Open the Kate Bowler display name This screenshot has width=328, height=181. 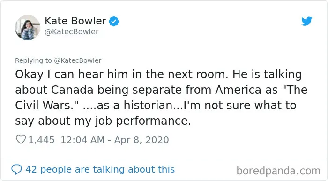pyautogui.click(x=75, y=21)
